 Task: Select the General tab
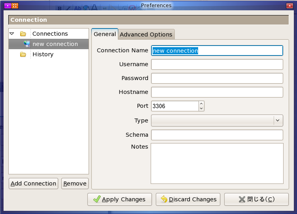104,34
